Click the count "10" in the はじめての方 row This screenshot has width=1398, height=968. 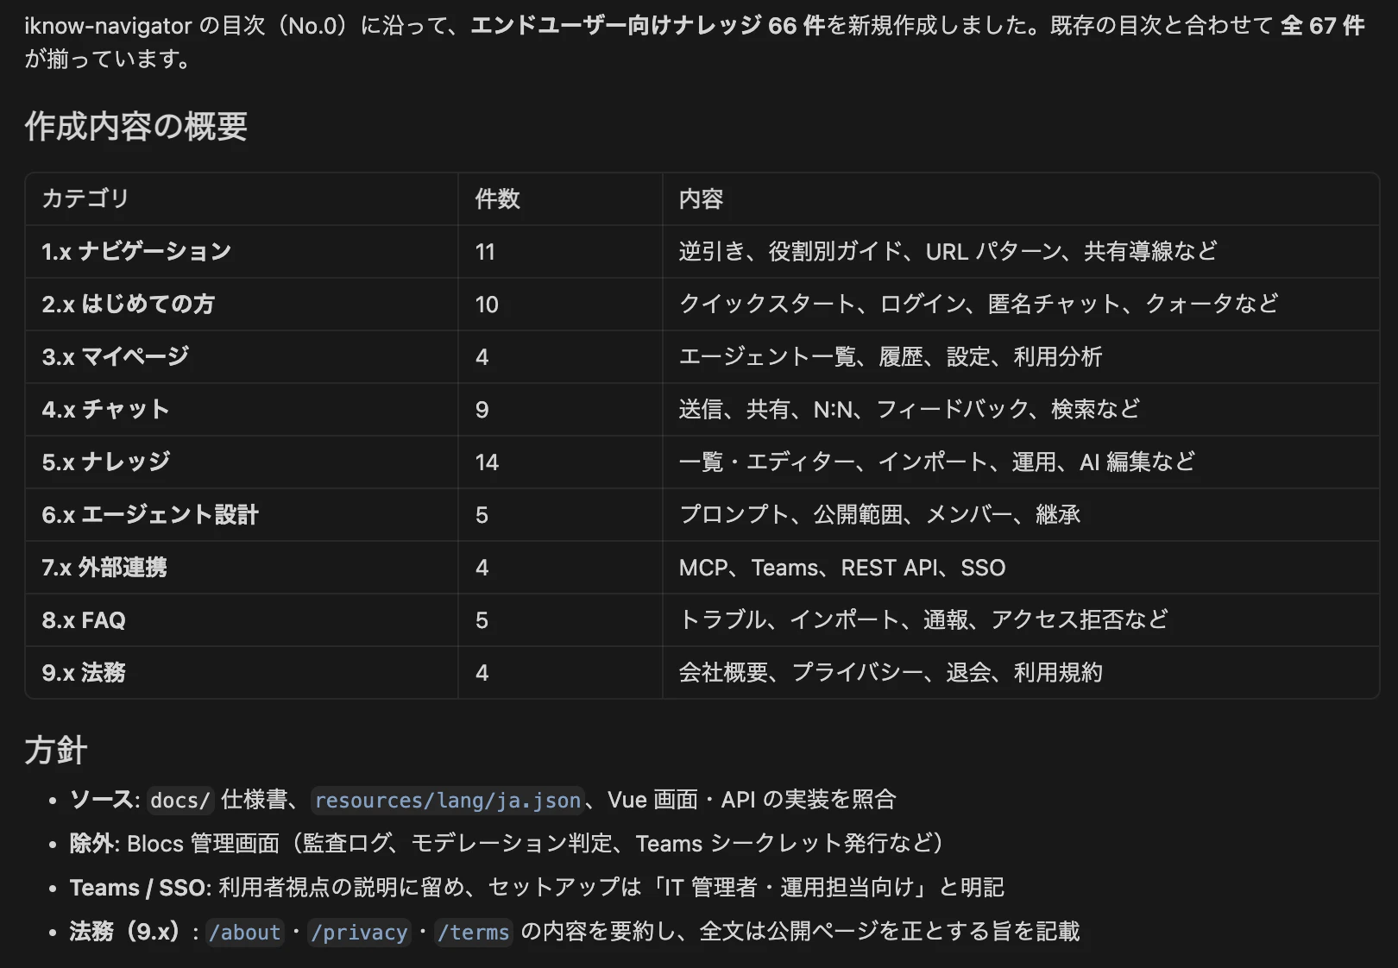coord(487,305)
